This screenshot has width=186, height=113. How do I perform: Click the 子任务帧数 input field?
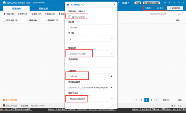91,65
